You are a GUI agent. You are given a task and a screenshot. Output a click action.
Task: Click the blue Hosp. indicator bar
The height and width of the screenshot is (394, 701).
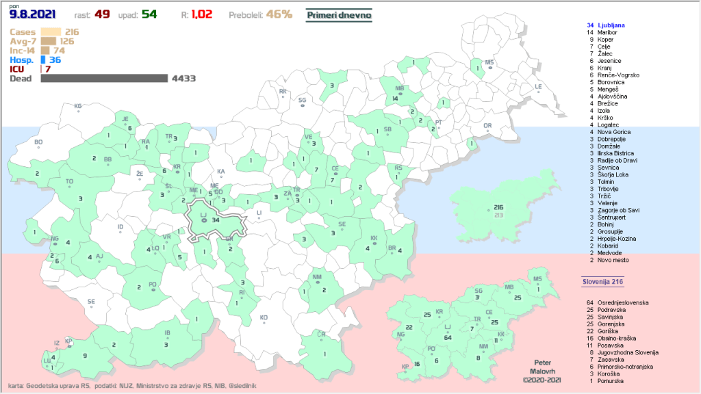[43, 60]
